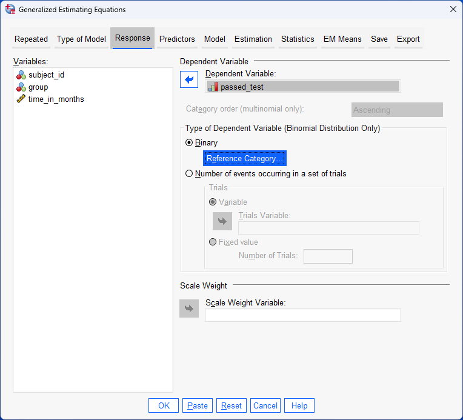Click the ordinal bar icon beside passed_test
Image resolution: width=463 pixels, height=420 pixels.
[x=213, y=87]
